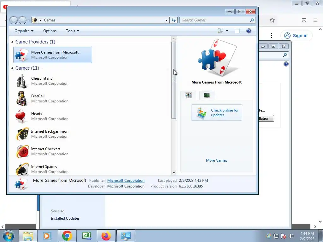Click the Last played 2/9/2023 4:43 PM value

pyautogui.click(x=193, y=181)
